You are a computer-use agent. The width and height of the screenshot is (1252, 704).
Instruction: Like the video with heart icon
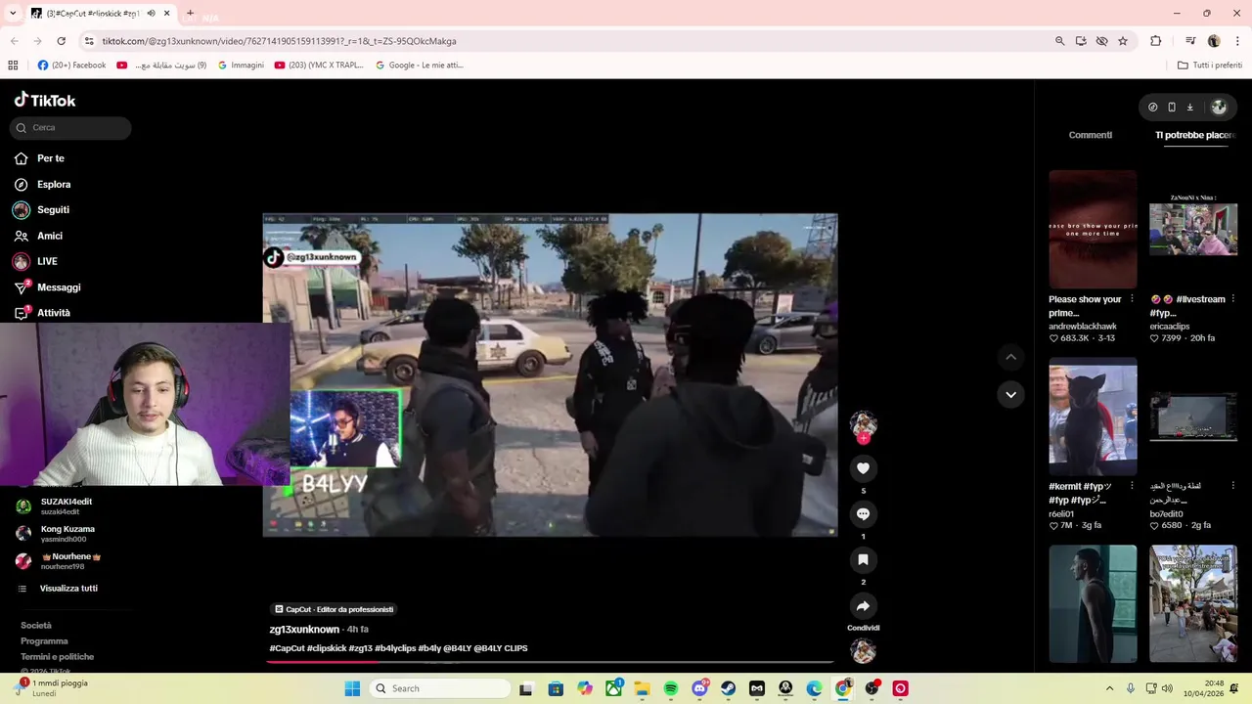click(x=863, y=468)
